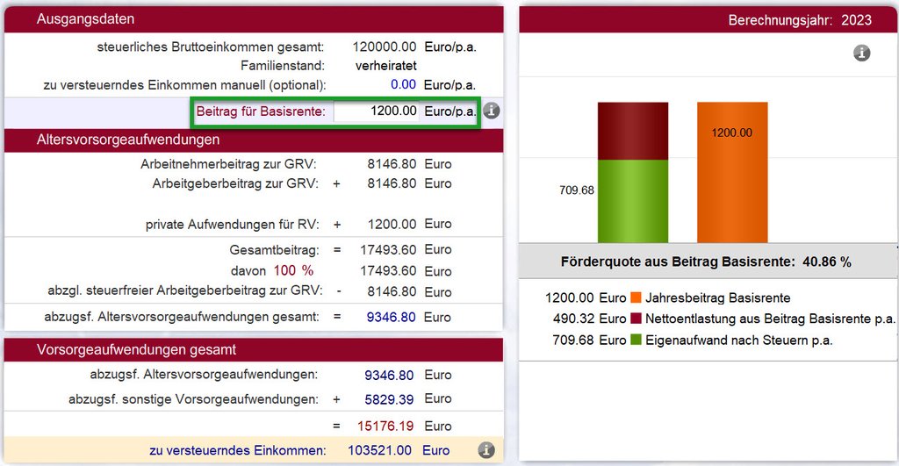Click the 709.68 Euro Eigenaufwand legend amount
The image size is (899, 466).
589,340
